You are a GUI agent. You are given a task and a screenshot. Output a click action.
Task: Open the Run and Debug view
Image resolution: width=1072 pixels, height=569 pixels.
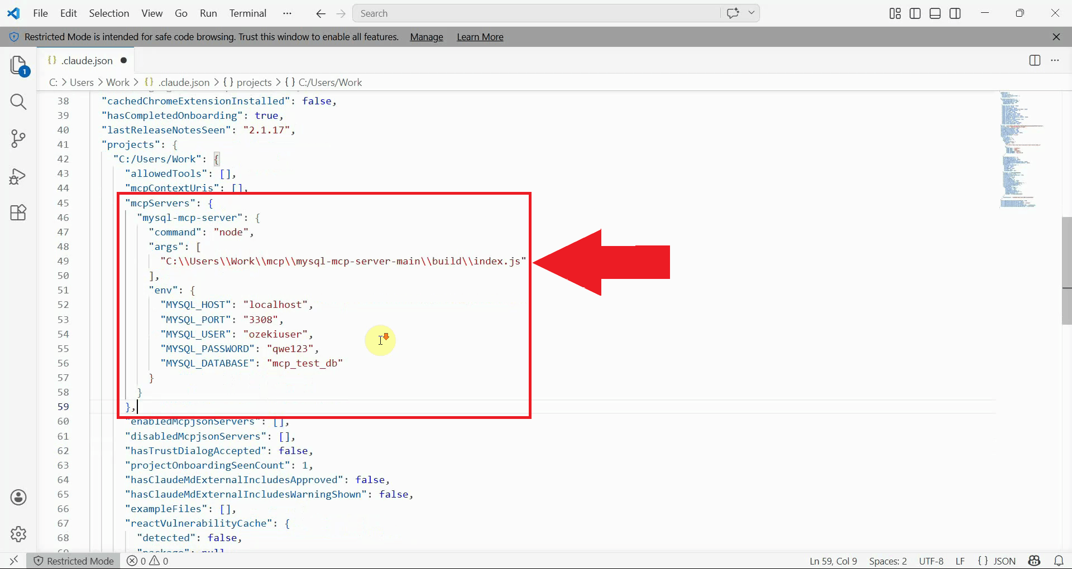pyautogui.click(x=18, y=176)
